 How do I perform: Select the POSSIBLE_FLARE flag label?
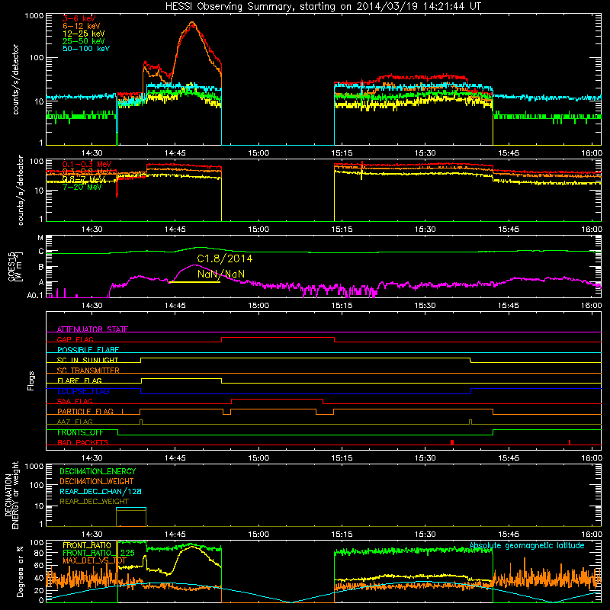(x=88, y=350)
